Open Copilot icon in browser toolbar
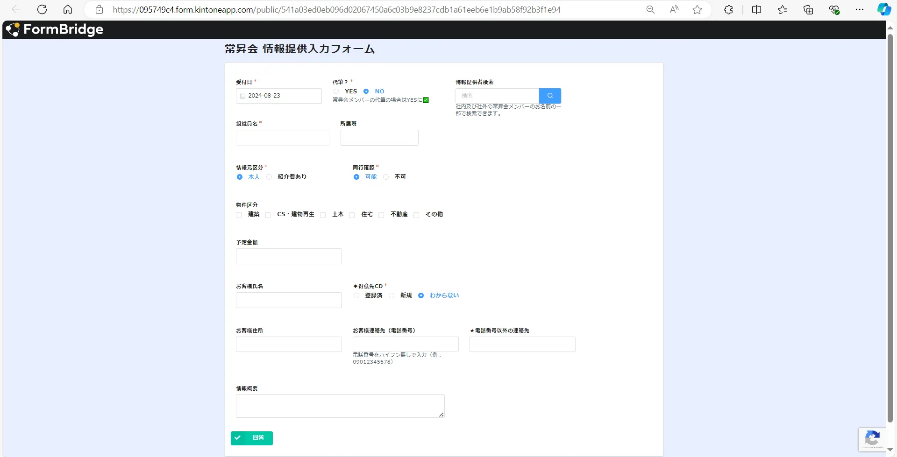The width and height of the screenshot is (897, 457). point(883,9)
